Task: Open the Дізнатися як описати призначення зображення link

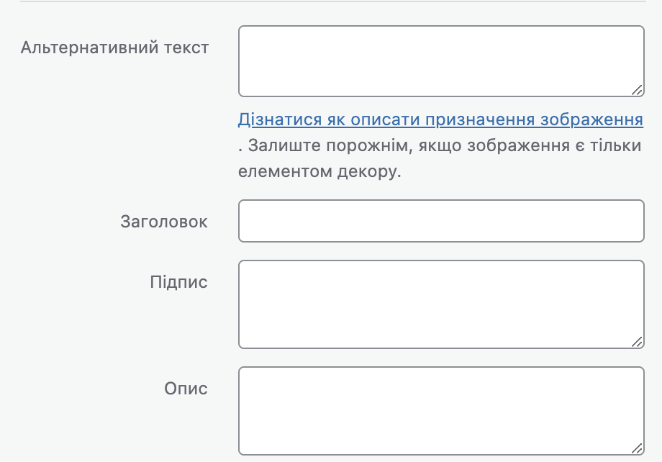Action: (440, 119)
